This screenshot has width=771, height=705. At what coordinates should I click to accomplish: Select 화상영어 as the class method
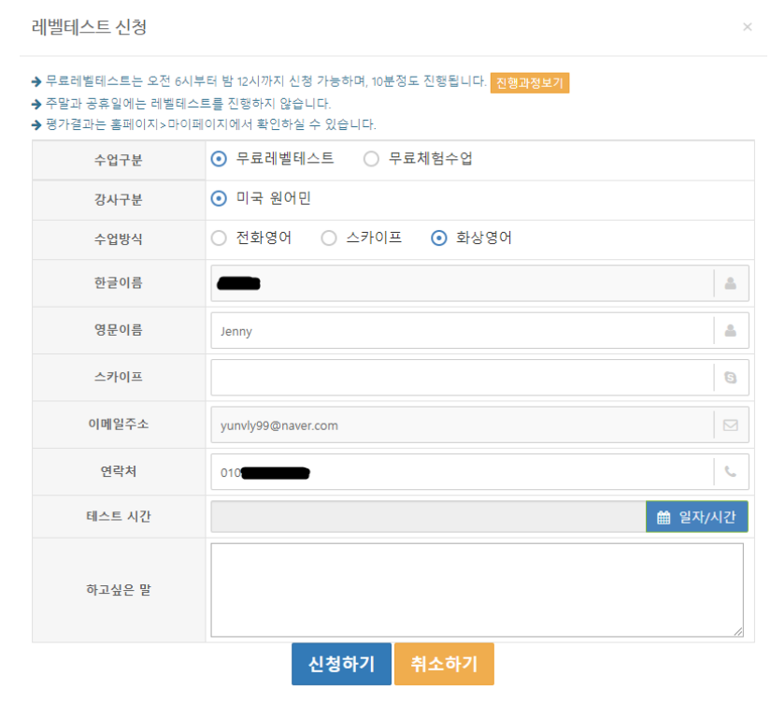439,238
